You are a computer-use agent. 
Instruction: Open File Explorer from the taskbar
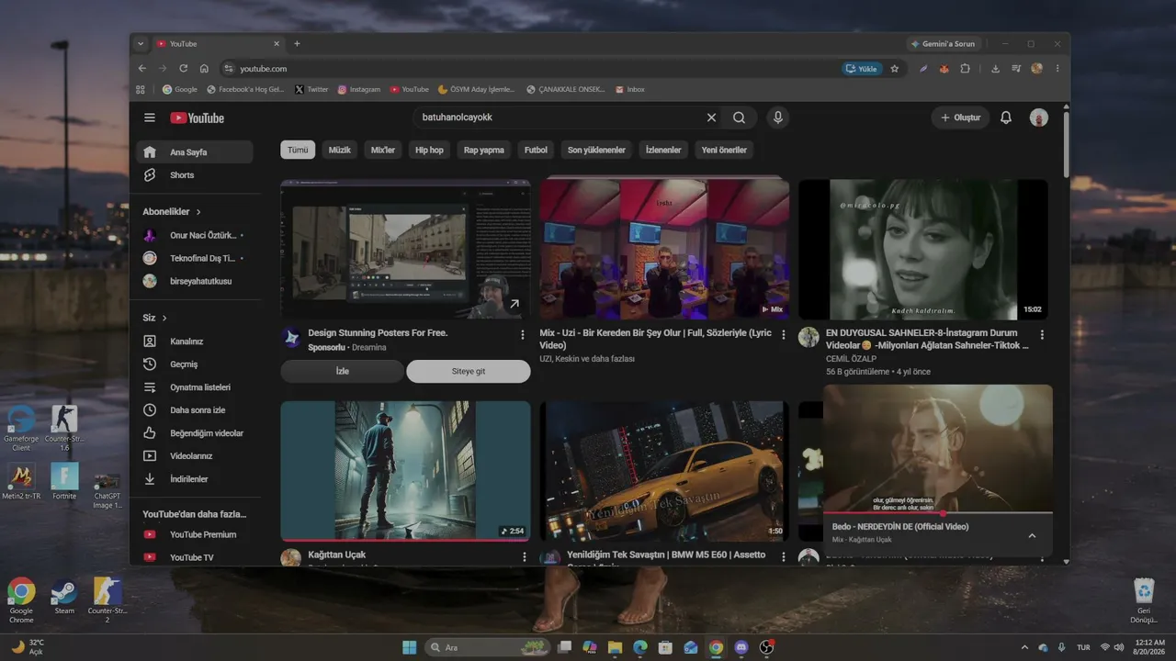pos(615,647)
